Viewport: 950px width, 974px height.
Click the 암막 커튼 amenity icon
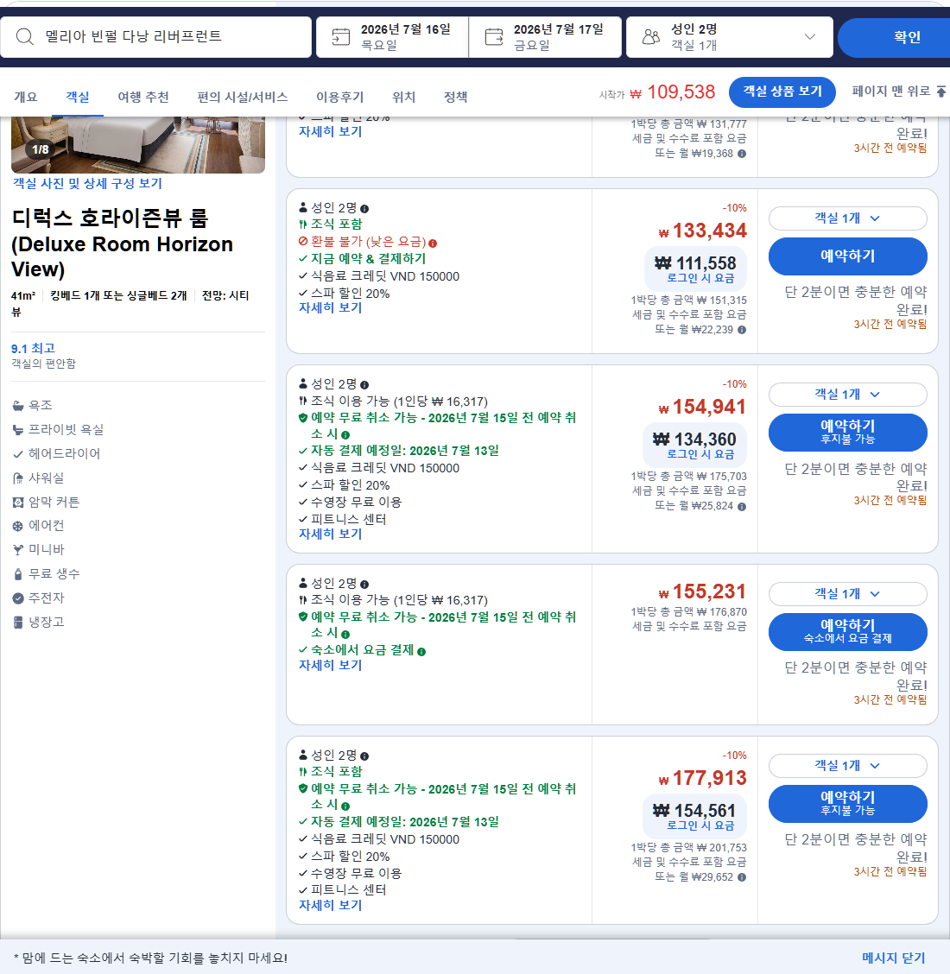coord(18,502)
